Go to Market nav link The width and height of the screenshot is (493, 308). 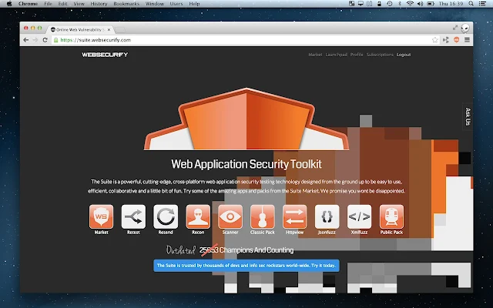[x=315, y=55]
